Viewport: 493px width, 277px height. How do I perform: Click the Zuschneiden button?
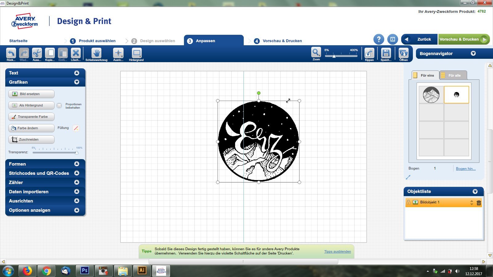[x=31, y=139]
